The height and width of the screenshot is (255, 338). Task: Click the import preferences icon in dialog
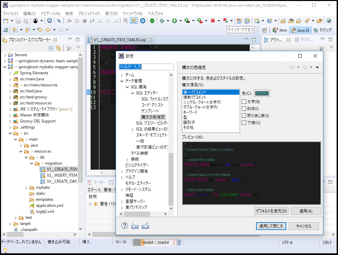coord(135,226)
